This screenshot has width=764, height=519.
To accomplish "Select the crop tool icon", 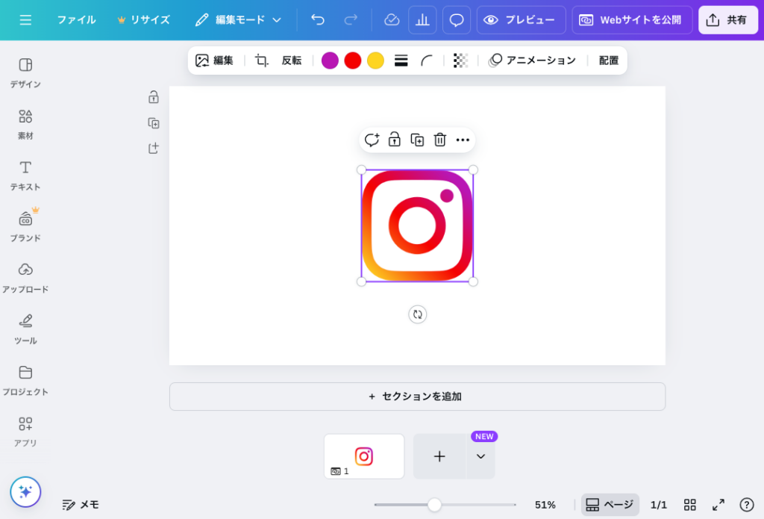I will pyautogui.click(x=262, y=60).
